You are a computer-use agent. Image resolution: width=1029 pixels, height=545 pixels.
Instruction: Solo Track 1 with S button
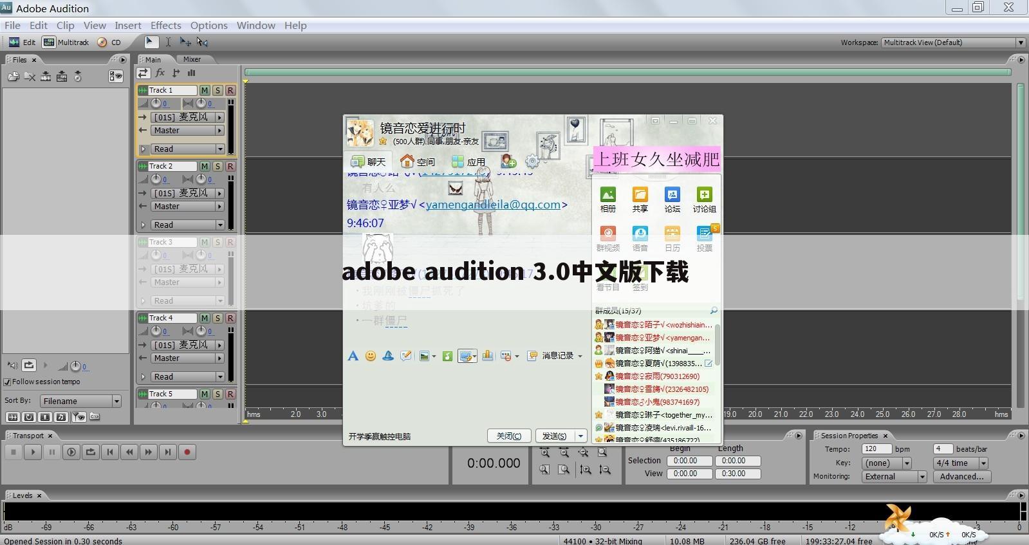(x=218, y=90)
